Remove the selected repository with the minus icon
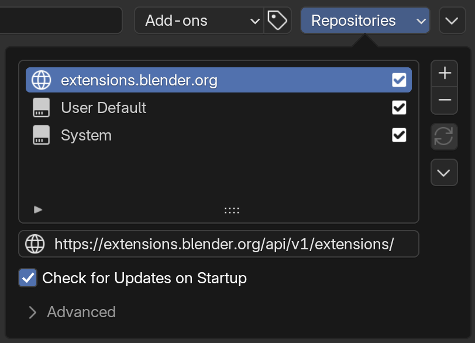 (x=444, y=100)
